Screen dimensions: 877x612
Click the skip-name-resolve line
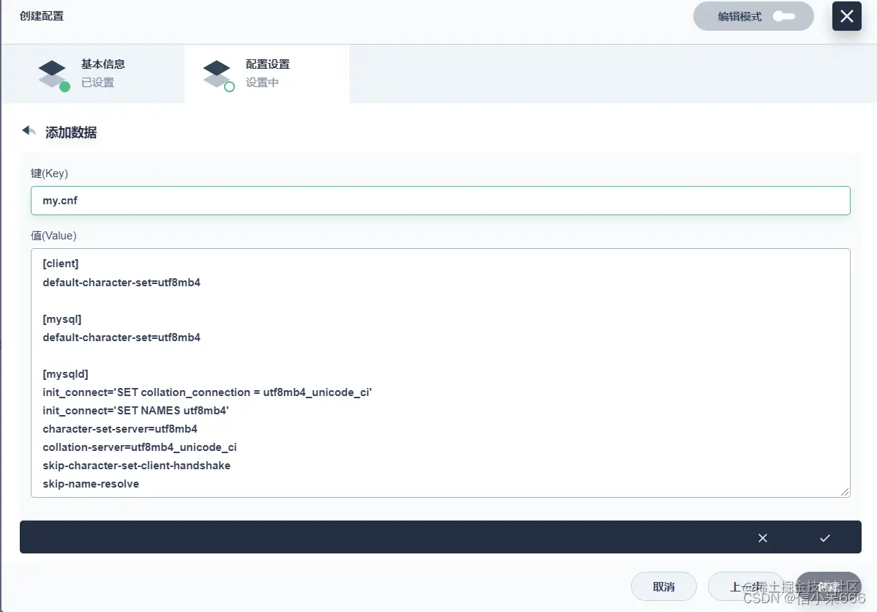click(x=91, y=484)
